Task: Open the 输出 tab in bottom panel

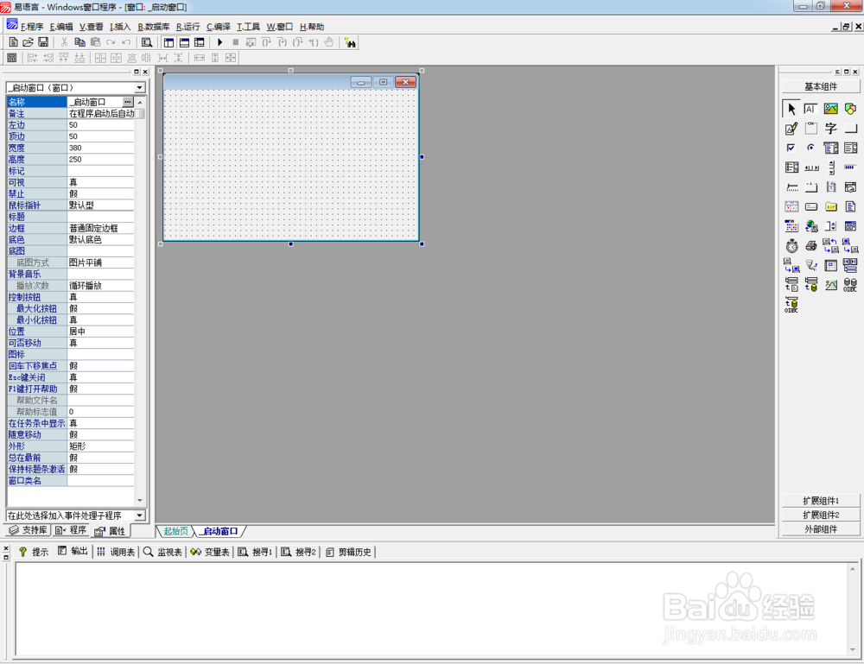Action: 73,551
